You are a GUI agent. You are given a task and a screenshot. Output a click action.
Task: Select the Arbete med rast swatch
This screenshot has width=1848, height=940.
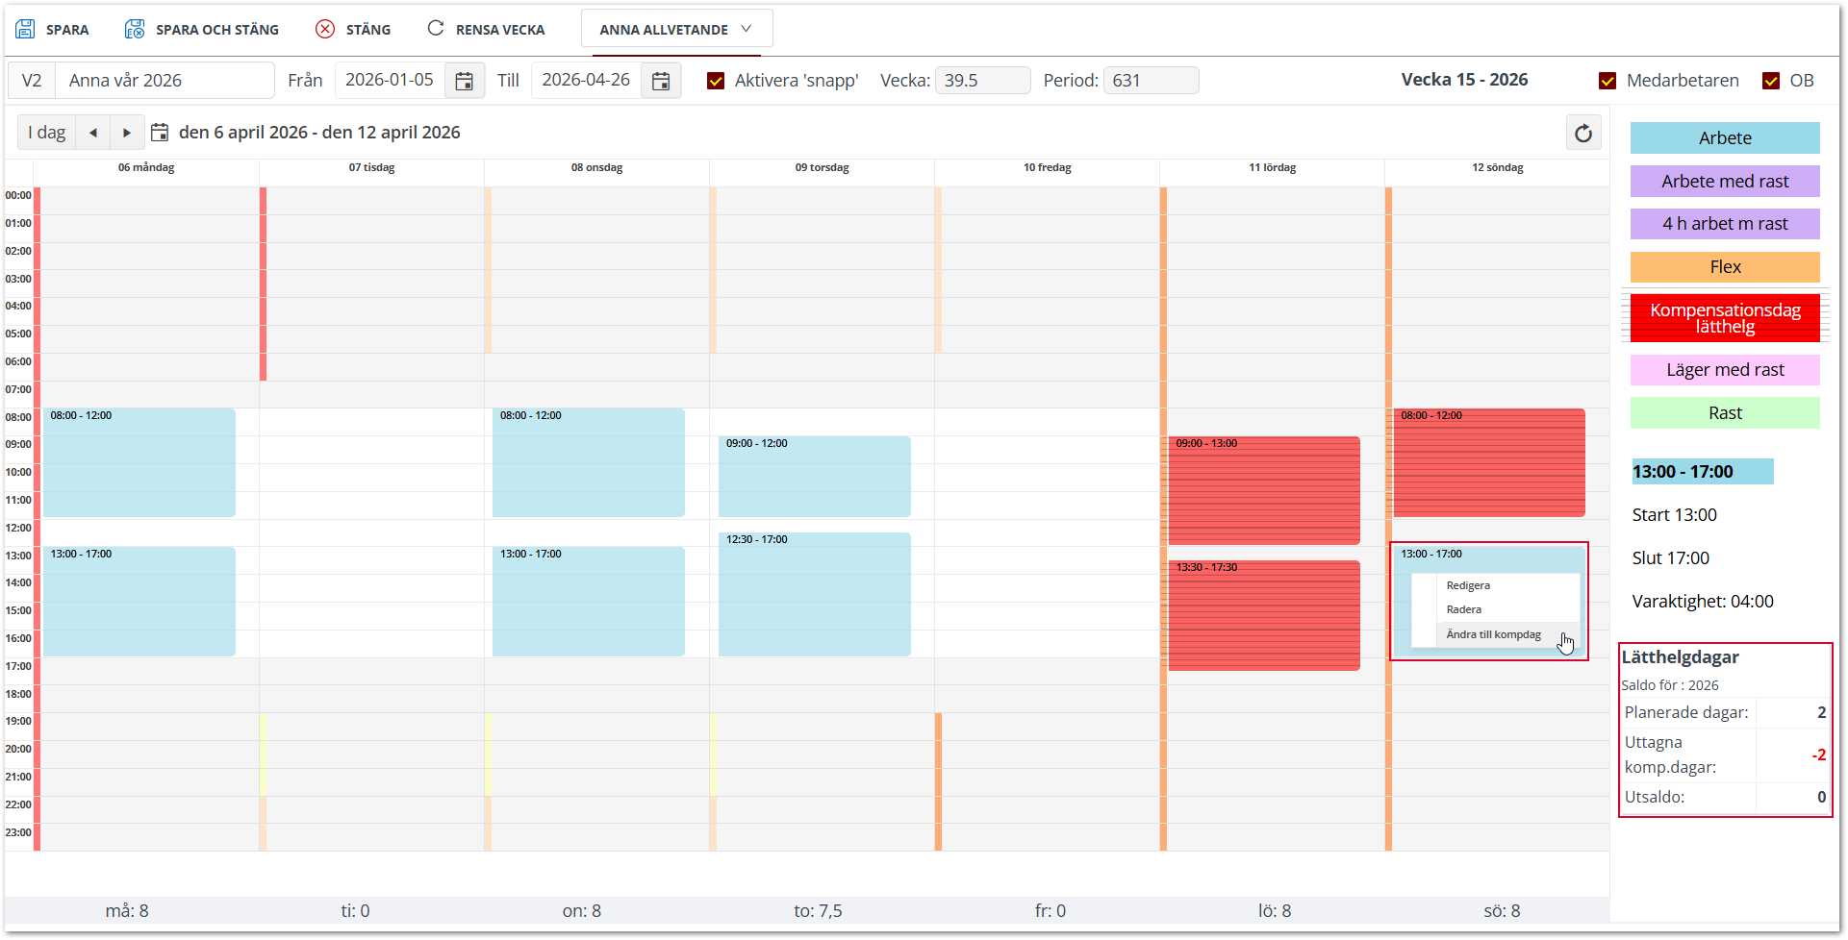pos(1725,182)
